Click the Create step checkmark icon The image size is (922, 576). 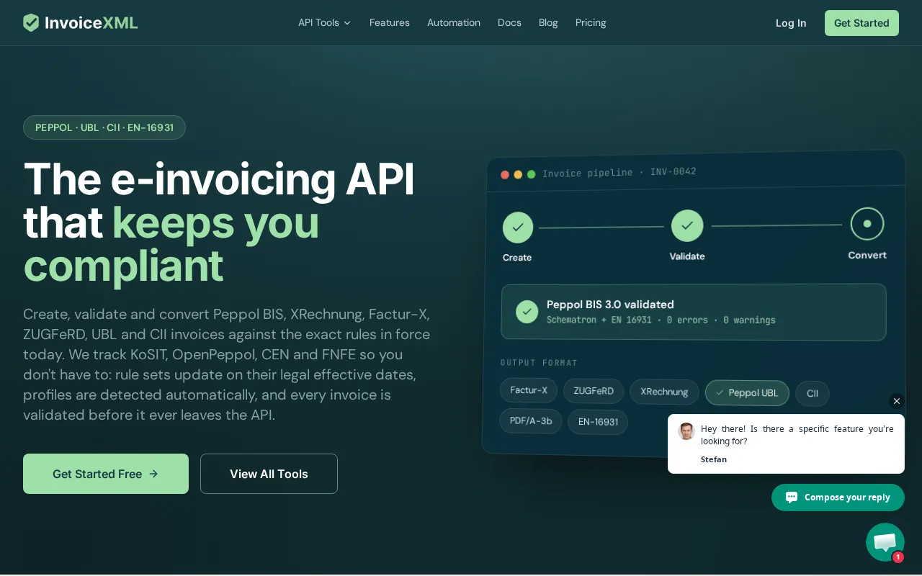pyautogui.click(x=518, y=228)
